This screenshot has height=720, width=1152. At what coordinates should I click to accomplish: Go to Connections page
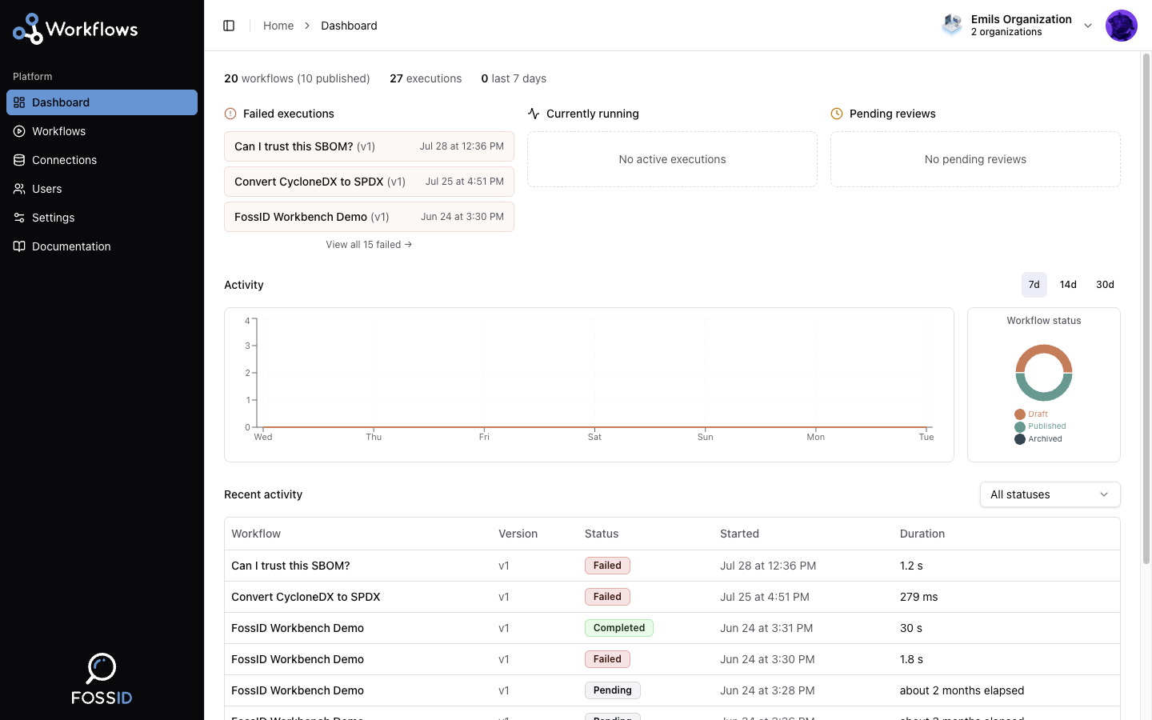tap(102, 160)
